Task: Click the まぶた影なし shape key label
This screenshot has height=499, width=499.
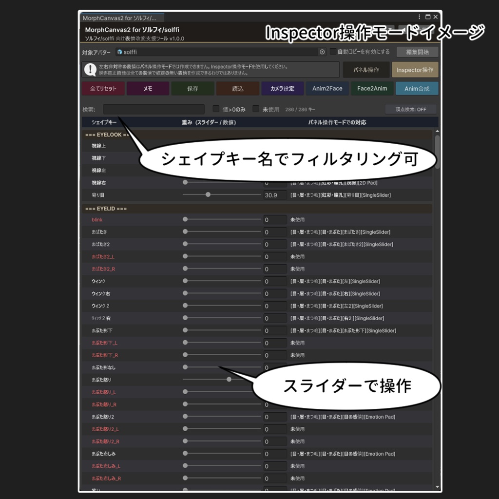Action: coord(103,367)
